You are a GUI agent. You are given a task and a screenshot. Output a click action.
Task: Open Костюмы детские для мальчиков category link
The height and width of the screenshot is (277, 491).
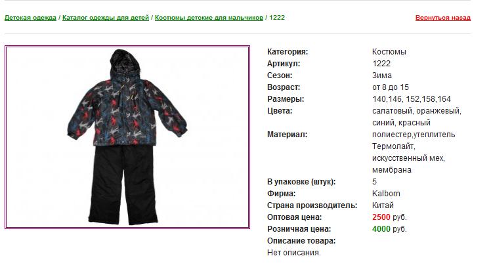coord(209,18)
